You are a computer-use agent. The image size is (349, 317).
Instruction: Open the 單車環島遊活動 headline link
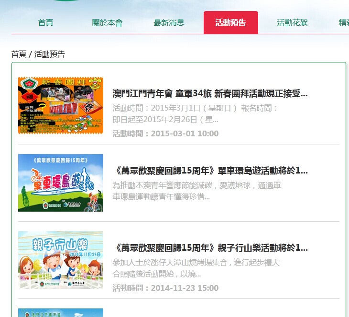[210, 170]
